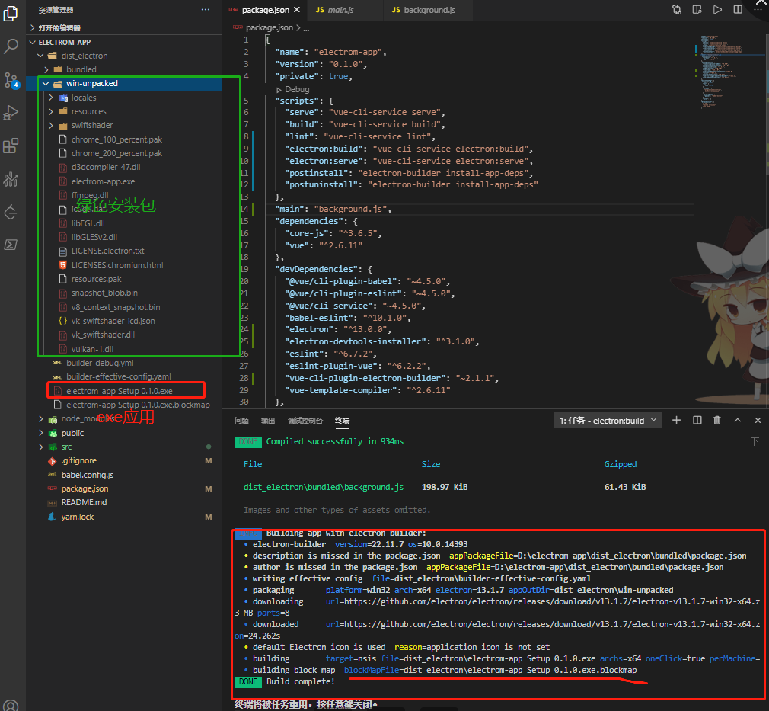Open babel.config.js in explorer
This screenshot has height=711, width=769.
pyautogui.click(x=125, y=475)
